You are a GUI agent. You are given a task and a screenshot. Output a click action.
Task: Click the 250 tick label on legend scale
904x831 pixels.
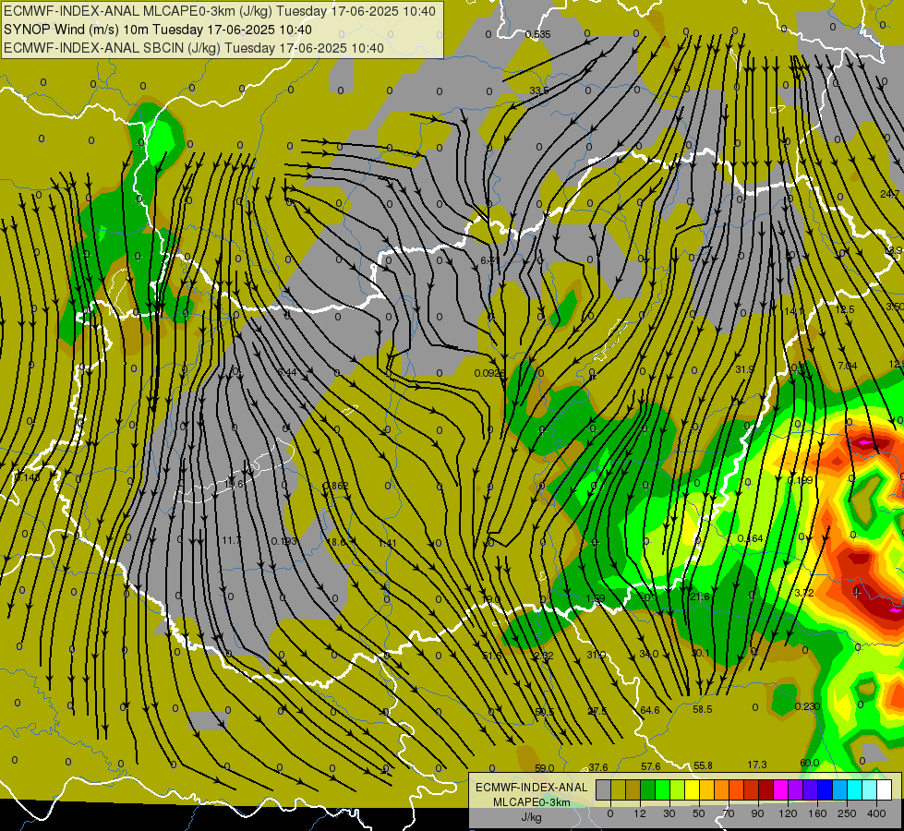point(847,813)
